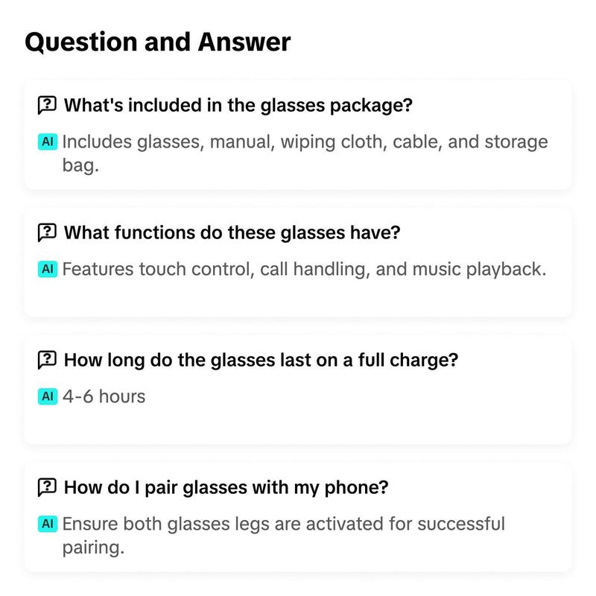Select the answer about activating both glasses legs
This screenshot has height=596, width=596.
[284, 535]
